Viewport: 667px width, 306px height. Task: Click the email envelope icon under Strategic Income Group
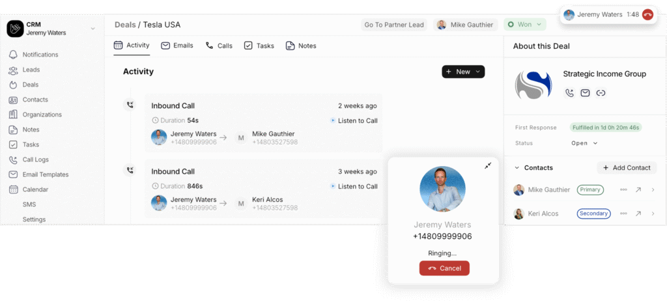click(x=586, y=92)
